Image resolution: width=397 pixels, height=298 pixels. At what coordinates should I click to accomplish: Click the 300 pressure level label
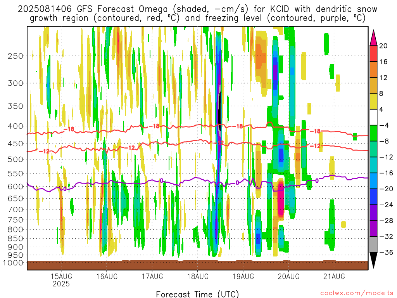tap(16, 83)
